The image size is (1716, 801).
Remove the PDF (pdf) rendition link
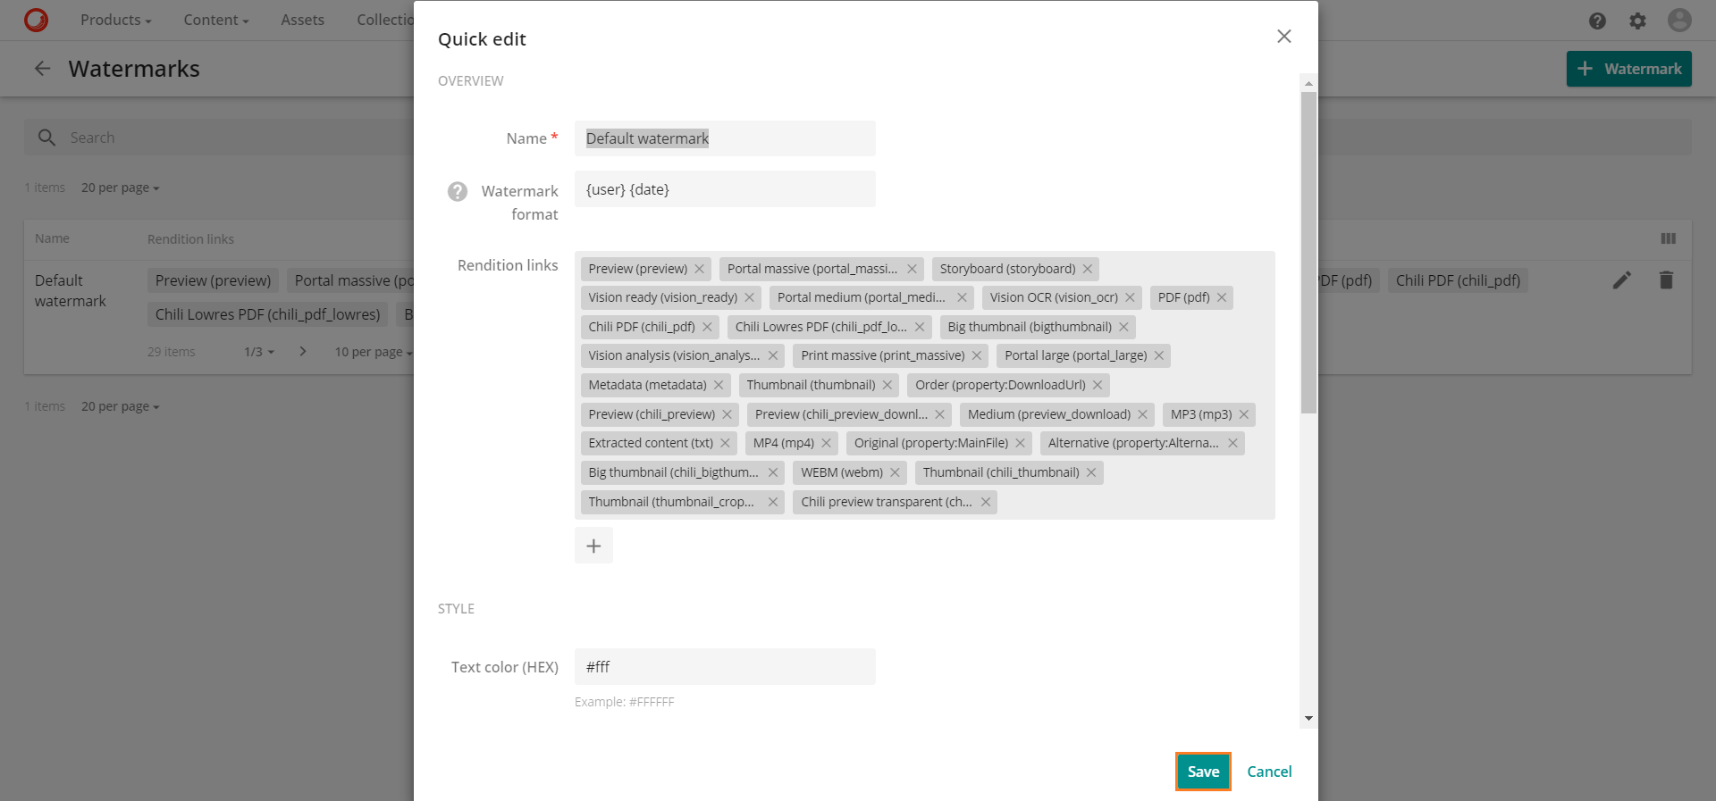pos(1222,297)
